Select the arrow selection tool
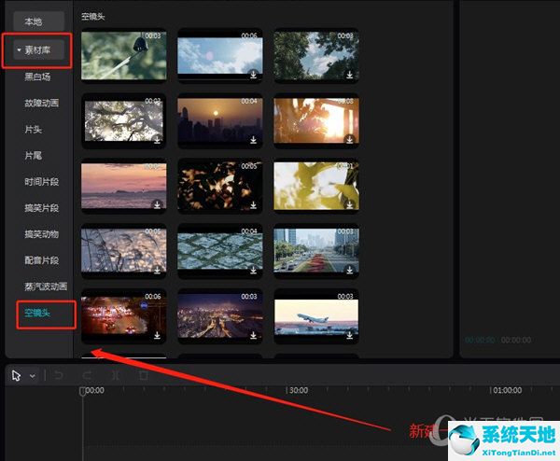Viewport: 560px width, 461px height. coord(17,375)
